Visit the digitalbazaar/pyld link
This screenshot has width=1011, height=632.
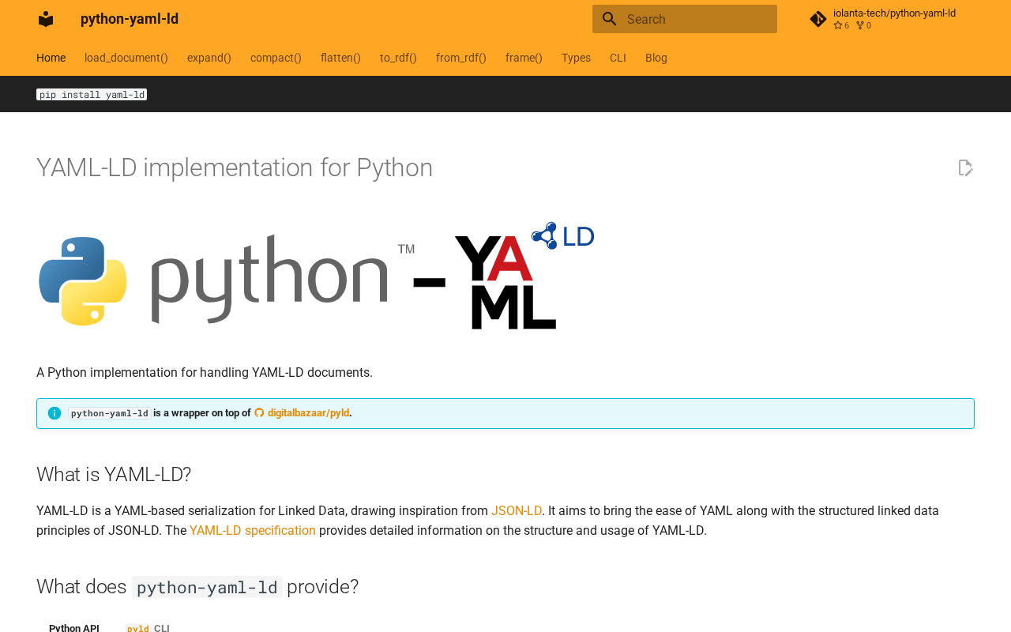point(308,413)
